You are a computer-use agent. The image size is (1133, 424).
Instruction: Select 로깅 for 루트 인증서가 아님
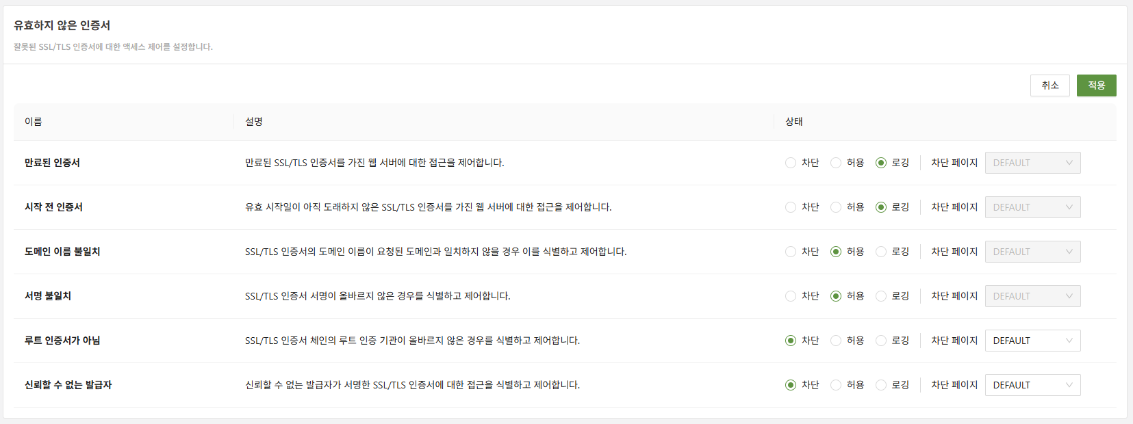(881, 341)
